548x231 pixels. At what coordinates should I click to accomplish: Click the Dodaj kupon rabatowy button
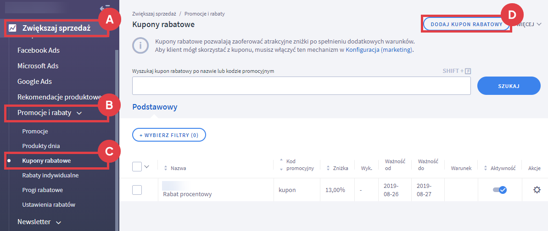(466, 24)
